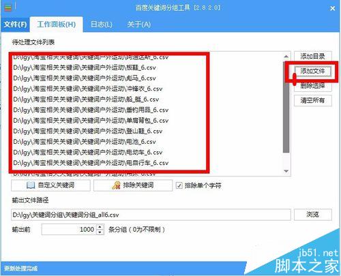Open 自定义关键词 with book icon
The width and height of the screenshot is (341, 276).
[x=50, y=185]
